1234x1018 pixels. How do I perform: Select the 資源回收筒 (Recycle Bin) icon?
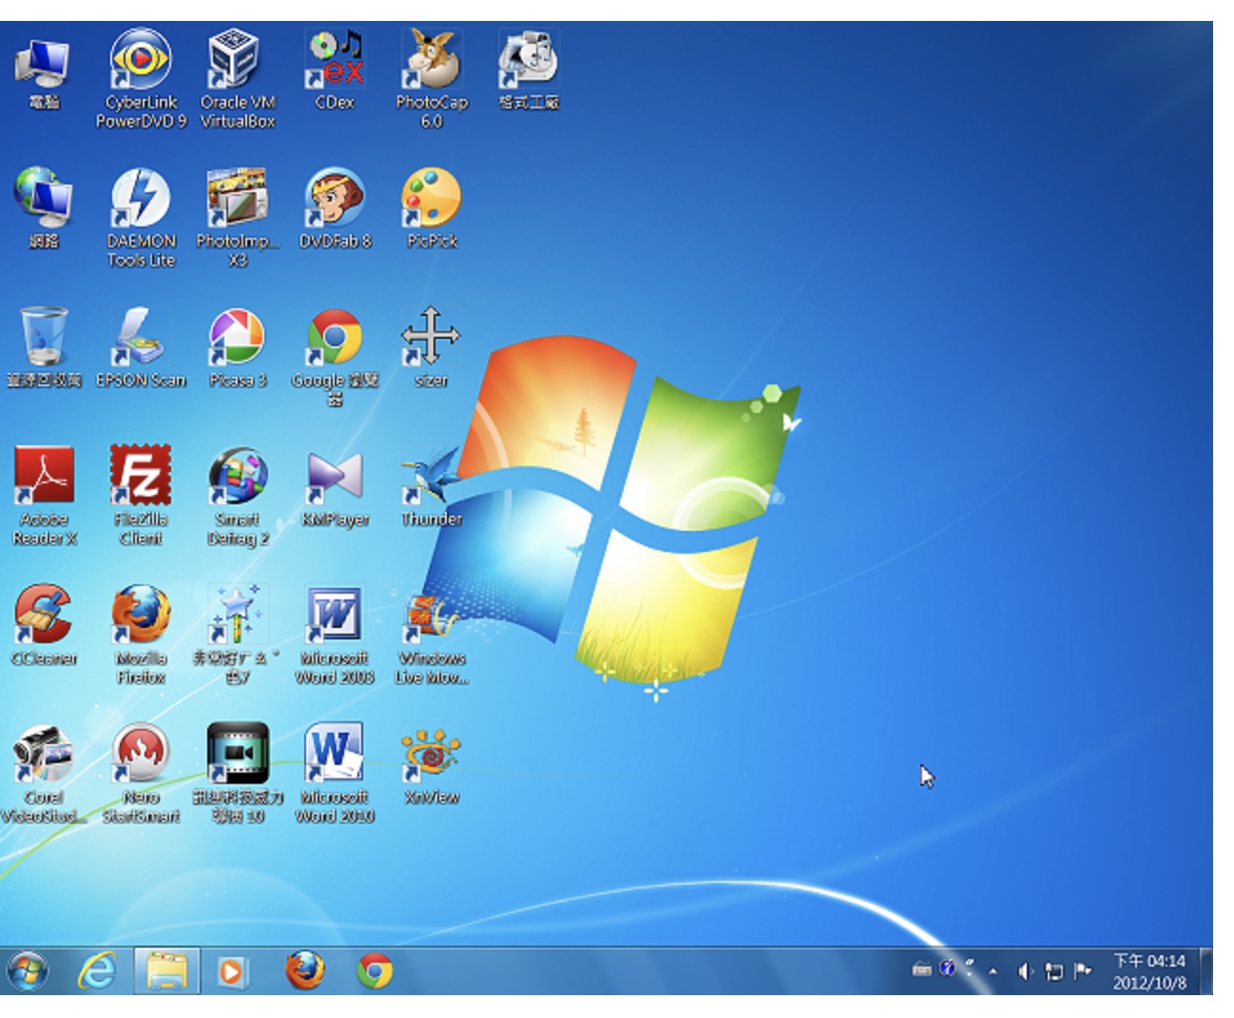coord(44,348)
